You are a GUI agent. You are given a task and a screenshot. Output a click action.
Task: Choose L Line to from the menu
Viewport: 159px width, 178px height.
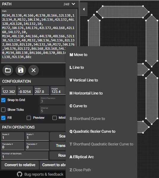(x=101, y=68)
